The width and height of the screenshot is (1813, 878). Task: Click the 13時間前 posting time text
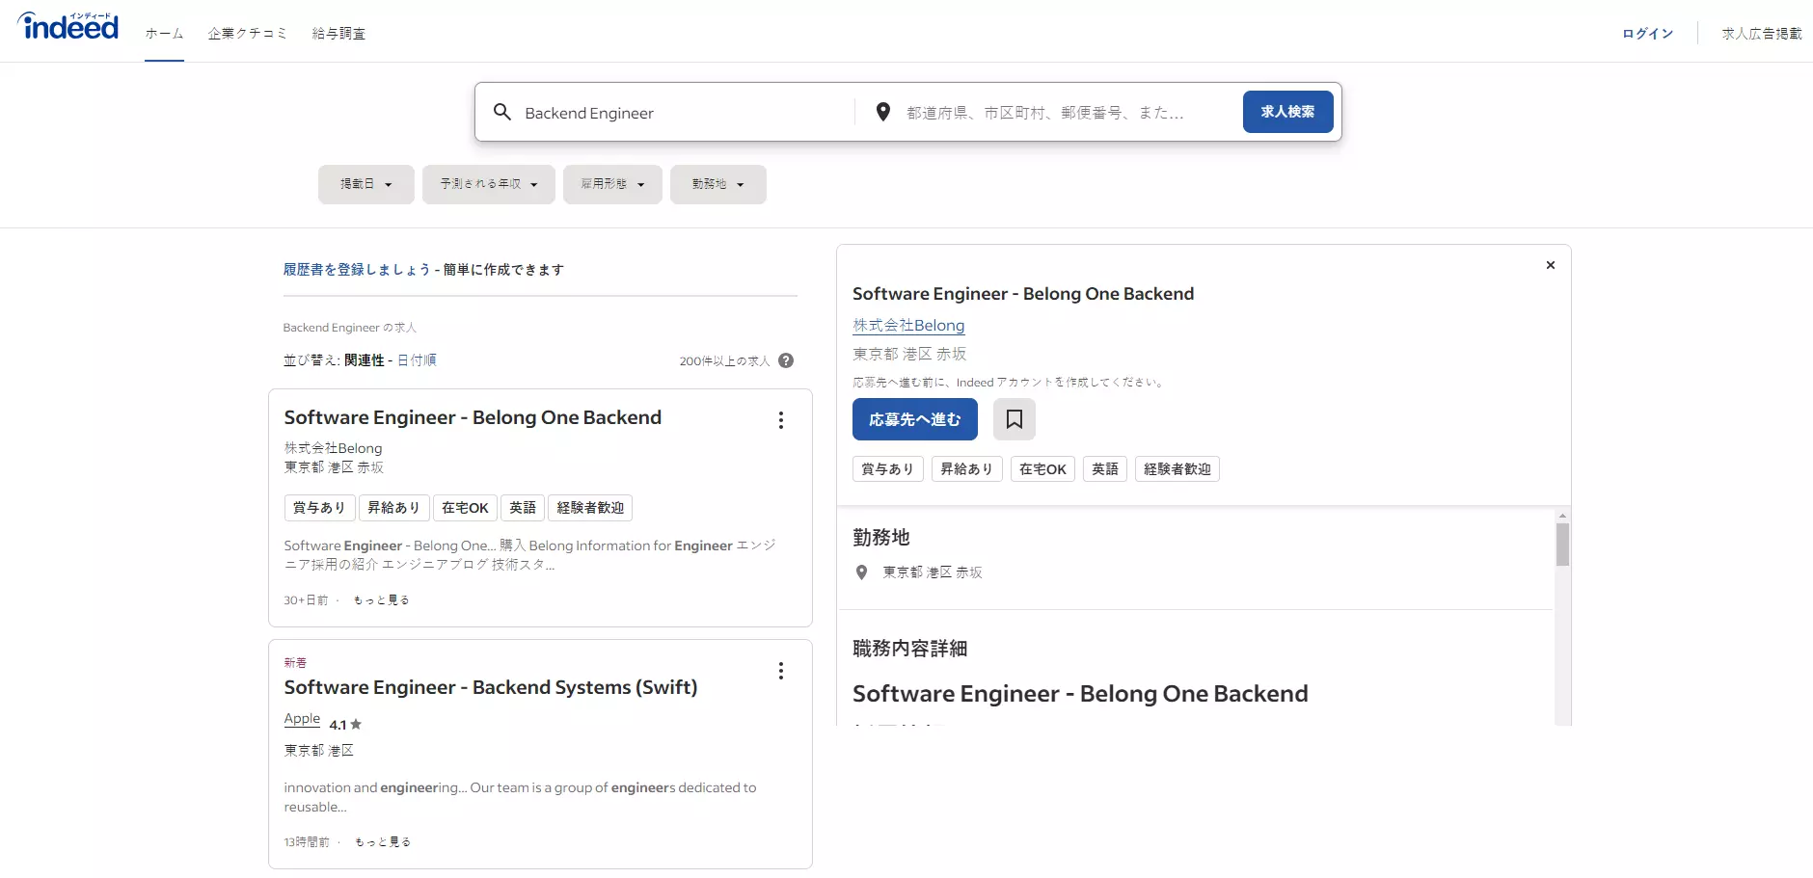pos(307,842)
